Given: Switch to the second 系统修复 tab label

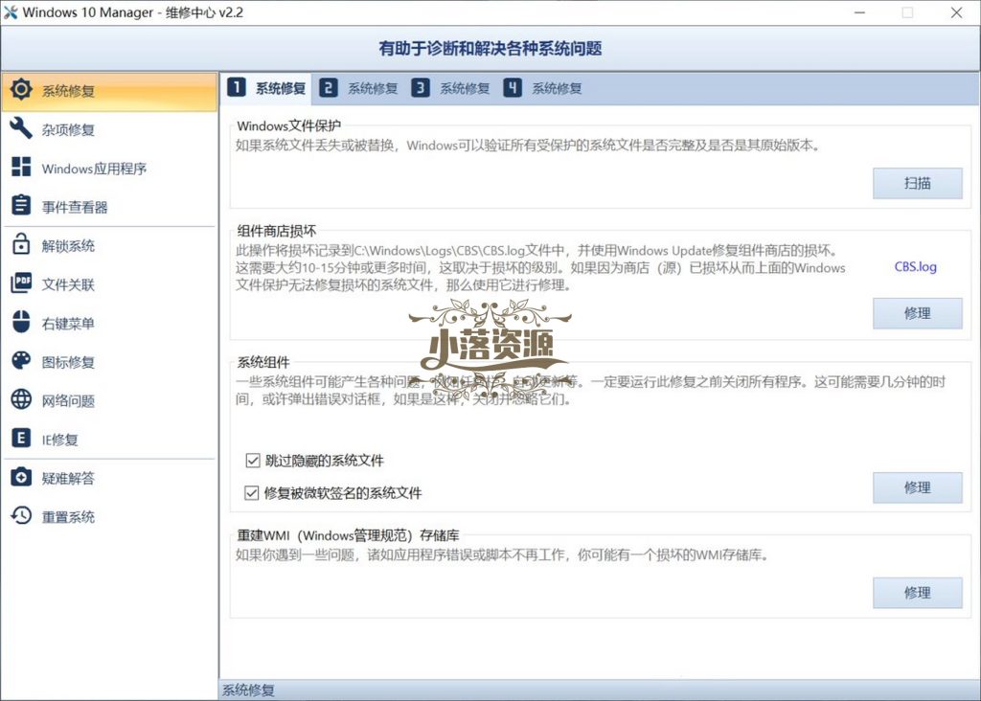Looking at the screenshot, I should pos(373,88).
